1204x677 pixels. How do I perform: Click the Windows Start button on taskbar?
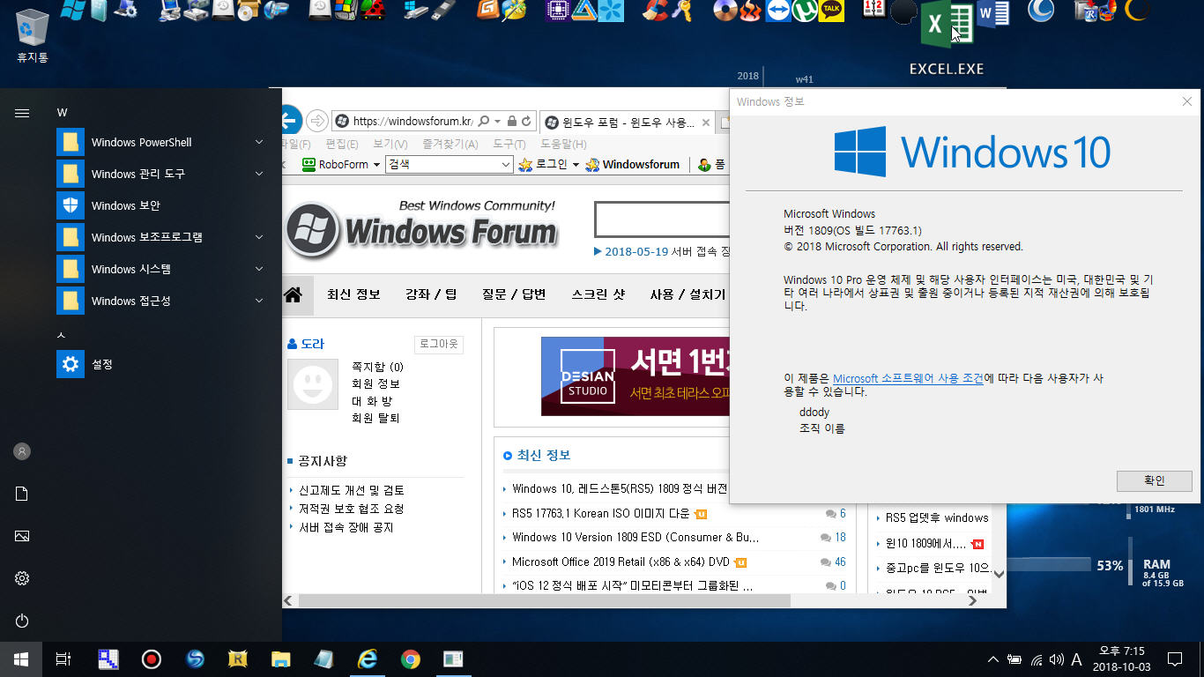[21, 658]
